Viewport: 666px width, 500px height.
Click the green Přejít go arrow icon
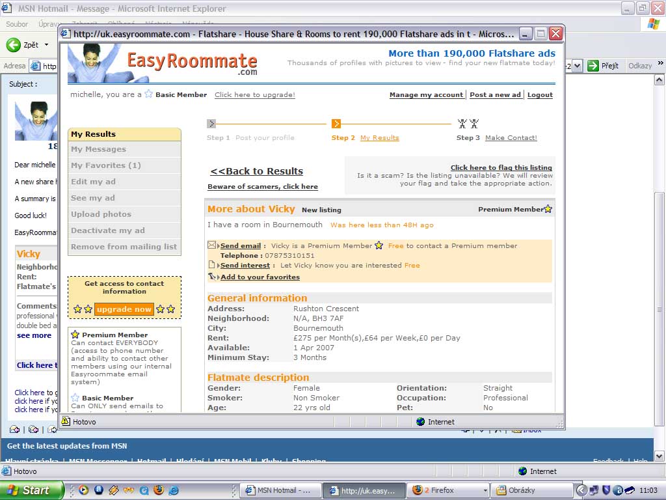click(593, 66)
